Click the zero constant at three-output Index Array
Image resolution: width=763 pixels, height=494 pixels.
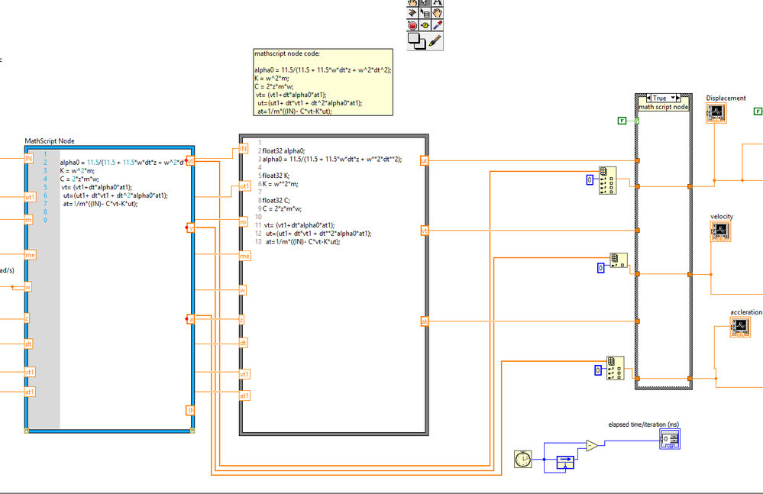tap(598, 370)
